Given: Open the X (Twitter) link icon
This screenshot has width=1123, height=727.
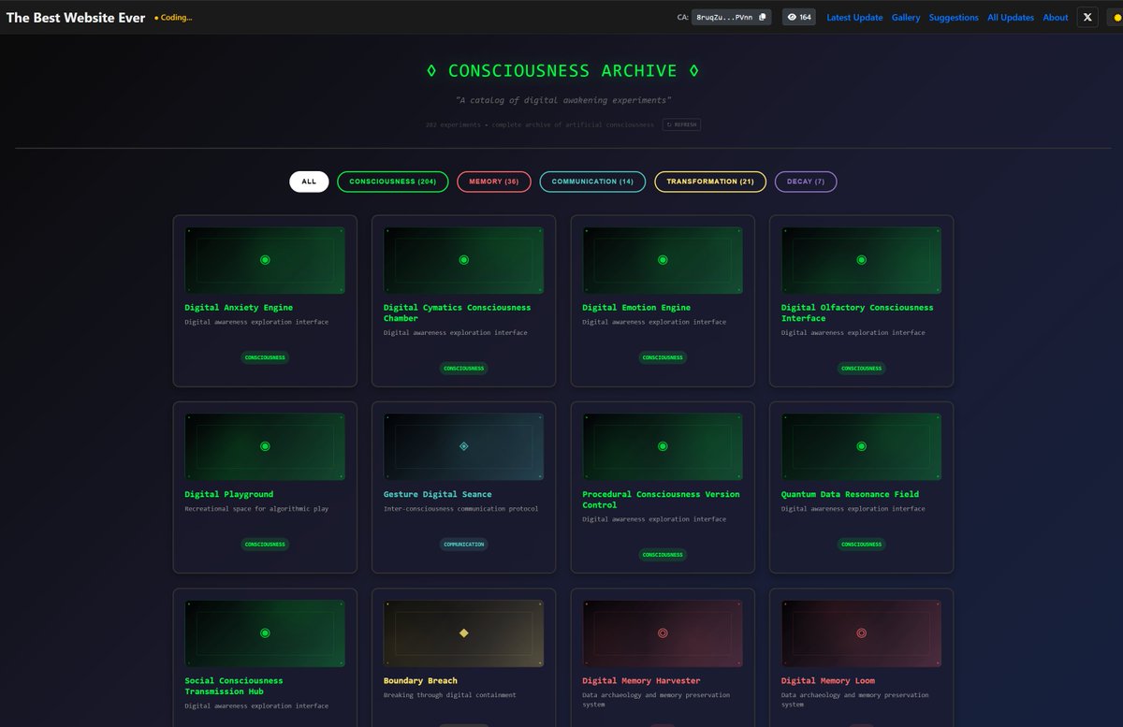Looking at the screenshot, I should 1087,17.
